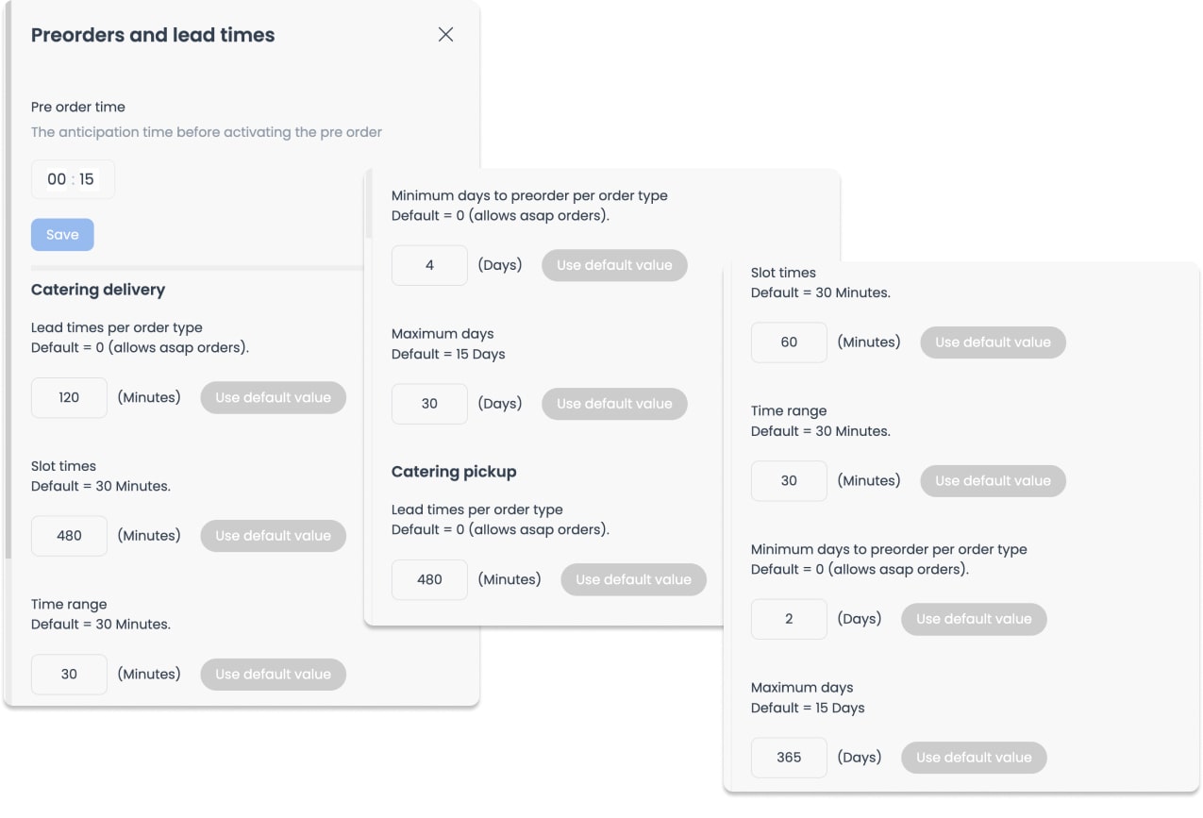Edit Catering delivery lead time field showing 120

[x=69, y=397]
